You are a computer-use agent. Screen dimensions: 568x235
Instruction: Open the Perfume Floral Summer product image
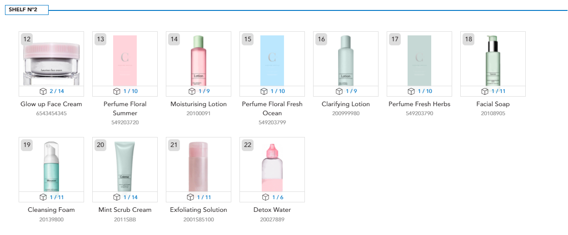point(125,60)
